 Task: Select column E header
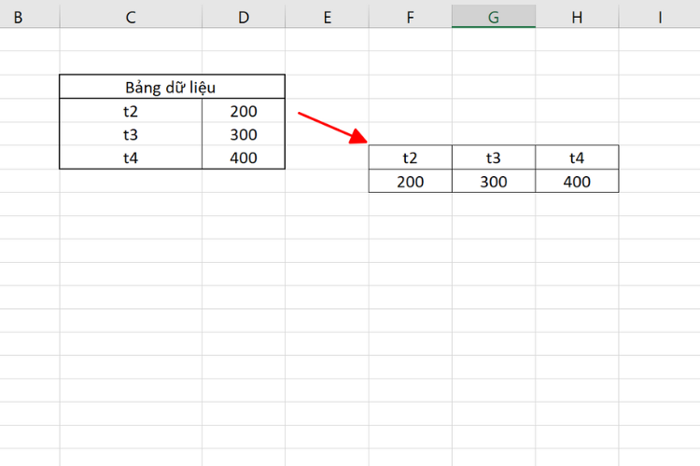(328, 17)
